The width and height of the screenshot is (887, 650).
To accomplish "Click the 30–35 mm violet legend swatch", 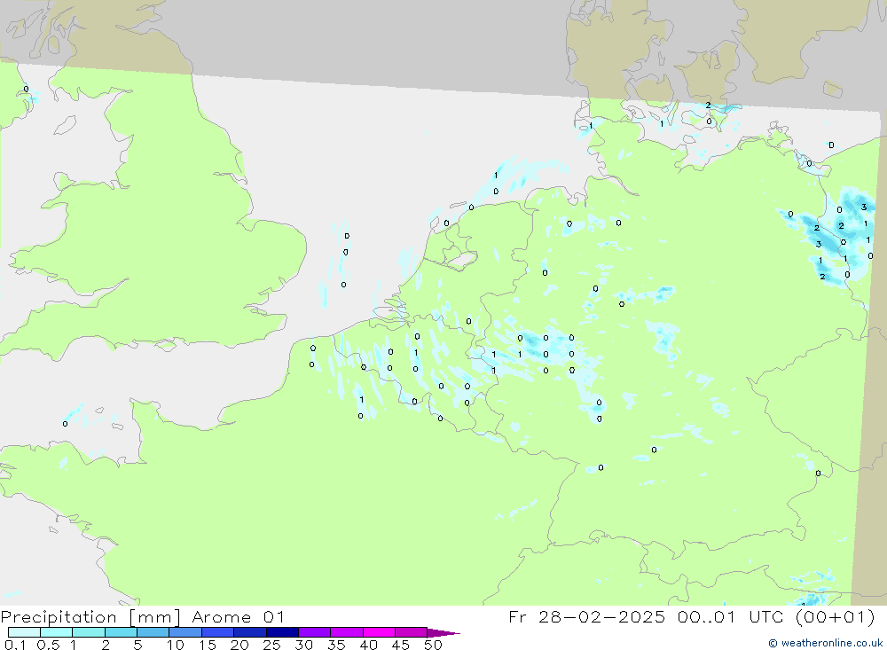I will (x=314, y=632).
